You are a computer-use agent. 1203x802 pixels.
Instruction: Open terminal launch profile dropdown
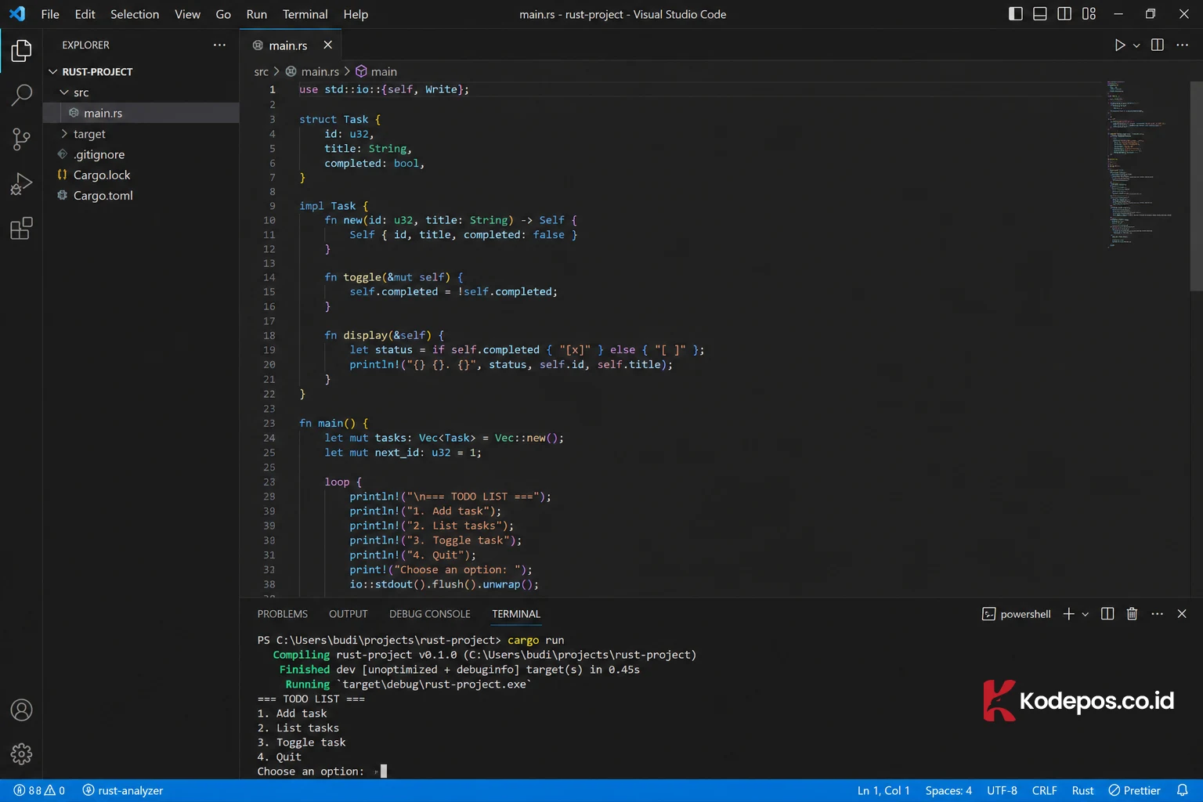[1086, 614]
